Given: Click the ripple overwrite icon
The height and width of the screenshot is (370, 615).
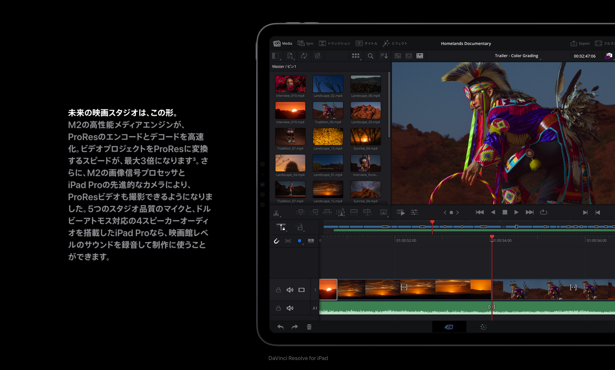Looking at the screenshot, I should [x=327, y=212].
